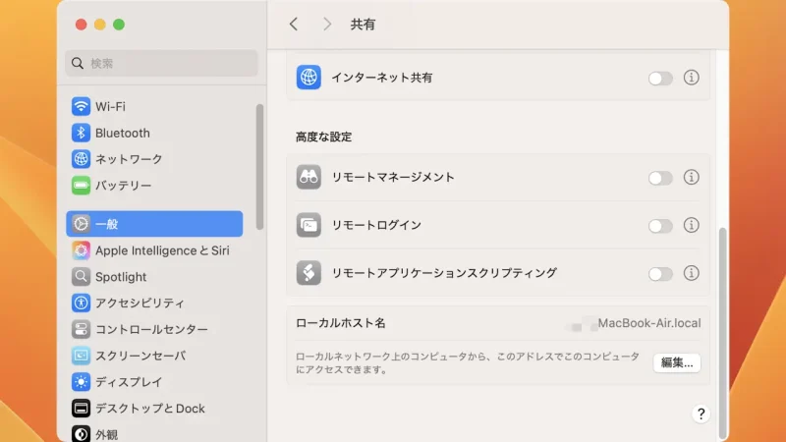Select デスクトップと Dock sidebar entry
The width and height of the screenshot is (786, 442).
pos(154,408)
